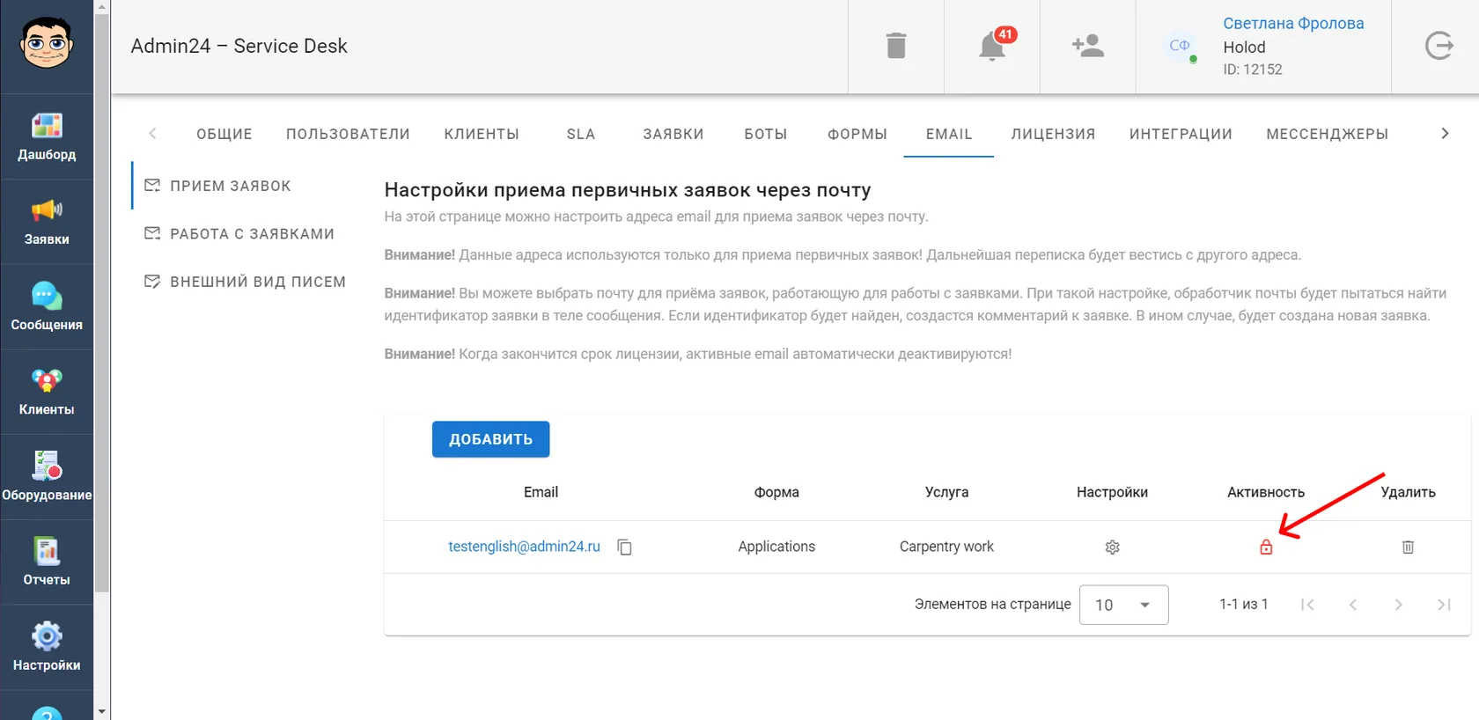The width and height of the screenshot is (1479, 720).
Task: Click the sidebar scroll down arrow
Action: 102,711
